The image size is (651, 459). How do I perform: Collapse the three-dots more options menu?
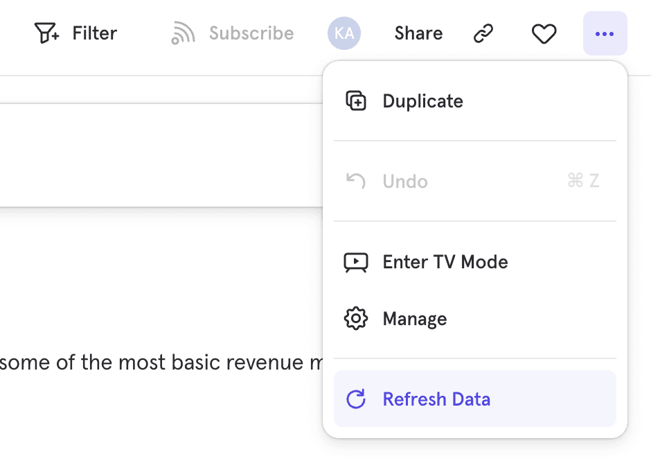point(605,33)
